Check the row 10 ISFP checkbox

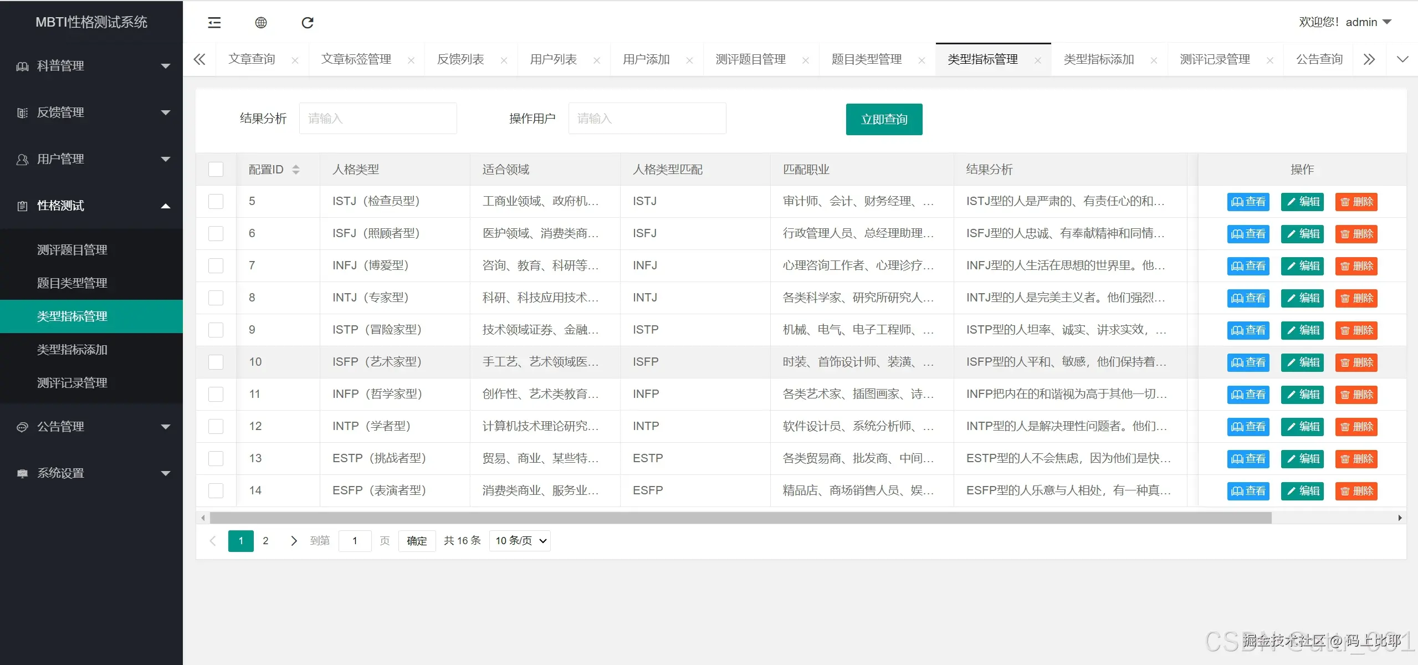[216, 362]
